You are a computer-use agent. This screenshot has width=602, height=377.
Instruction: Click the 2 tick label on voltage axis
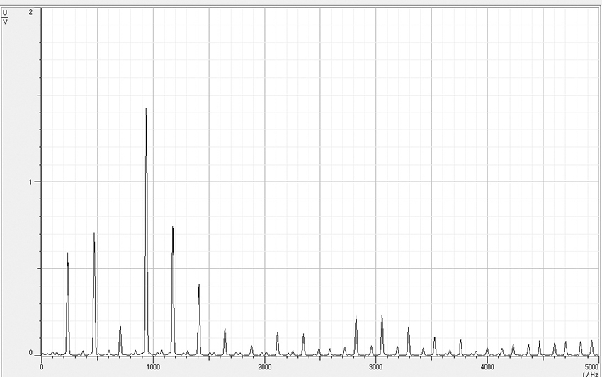tap(30, 13)
